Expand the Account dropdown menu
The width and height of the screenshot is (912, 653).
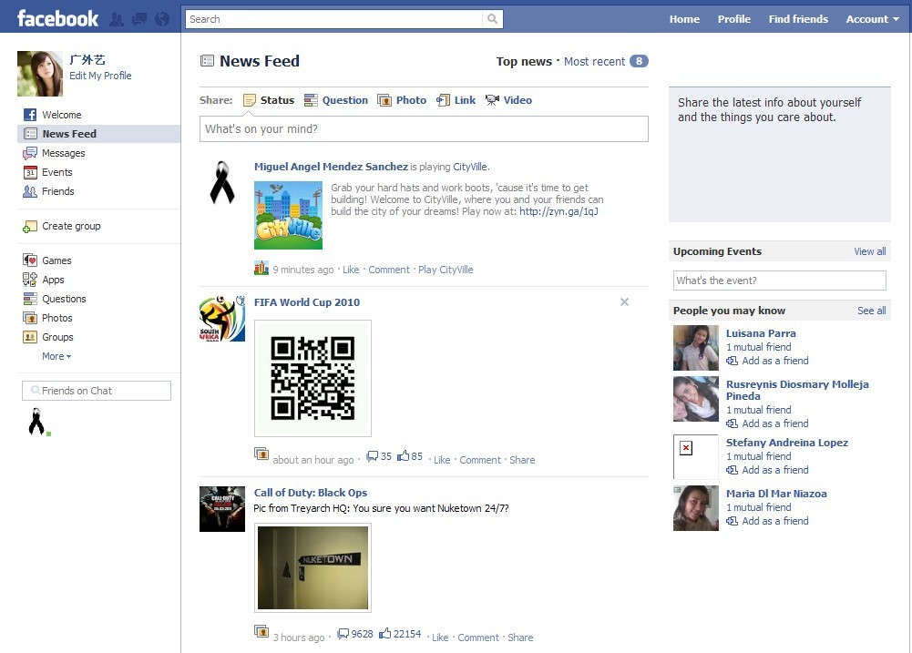point(871,18)
